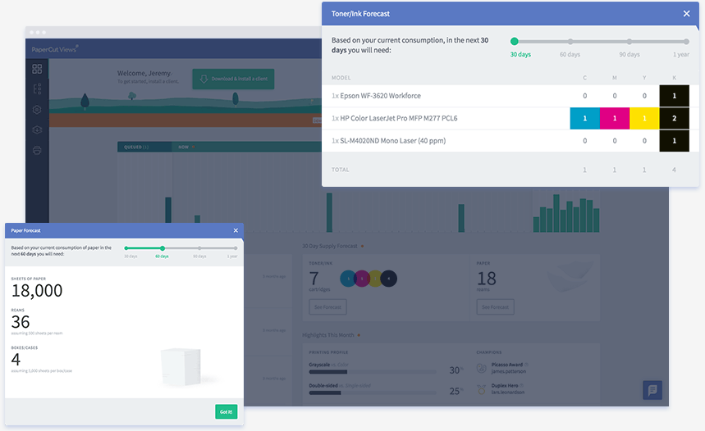Click Download & Install a client button
The image size is (705, 431).
pyautogui.click(x=233, y=79)
